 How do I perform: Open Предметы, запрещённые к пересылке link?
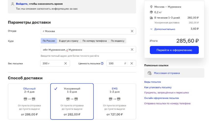(x=166, y=93)
